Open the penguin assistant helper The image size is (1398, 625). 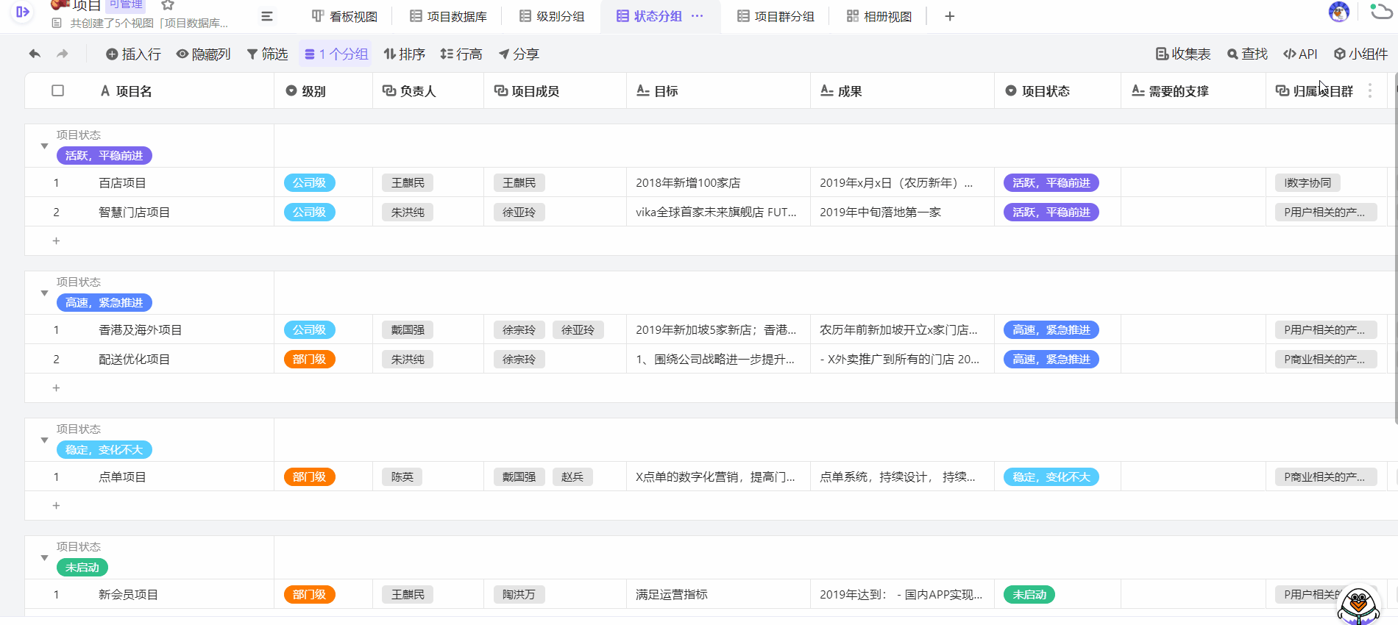tap(1358, 604)
